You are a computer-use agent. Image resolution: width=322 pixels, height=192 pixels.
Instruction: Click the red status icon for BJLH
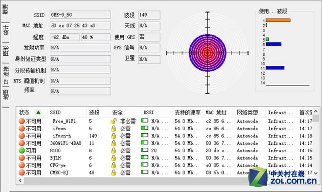(x=22, y=158)
